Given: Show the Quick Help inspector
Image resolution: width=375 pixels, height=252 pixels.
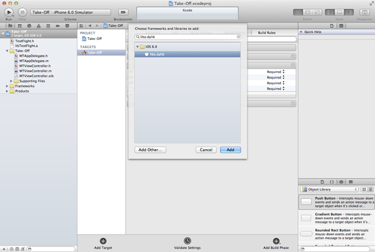Looking at the screenshot, I should [x=341, y=26].
